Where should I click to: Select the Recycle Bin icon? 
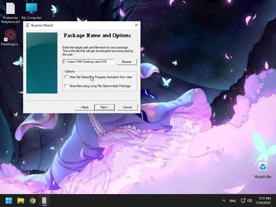coord(263,170)
